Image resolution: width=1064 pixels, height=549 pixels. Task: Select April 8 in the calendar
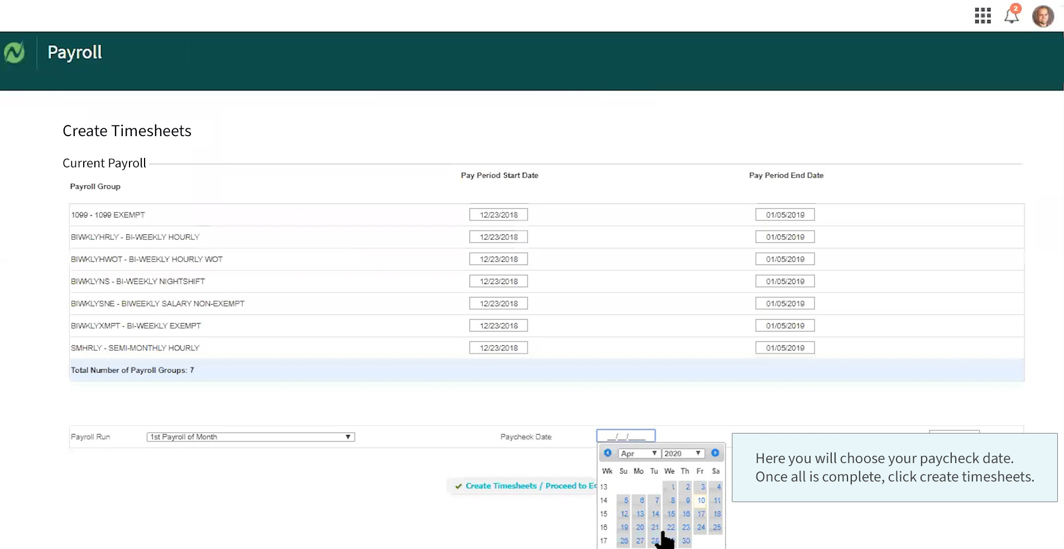pos(670,500)
